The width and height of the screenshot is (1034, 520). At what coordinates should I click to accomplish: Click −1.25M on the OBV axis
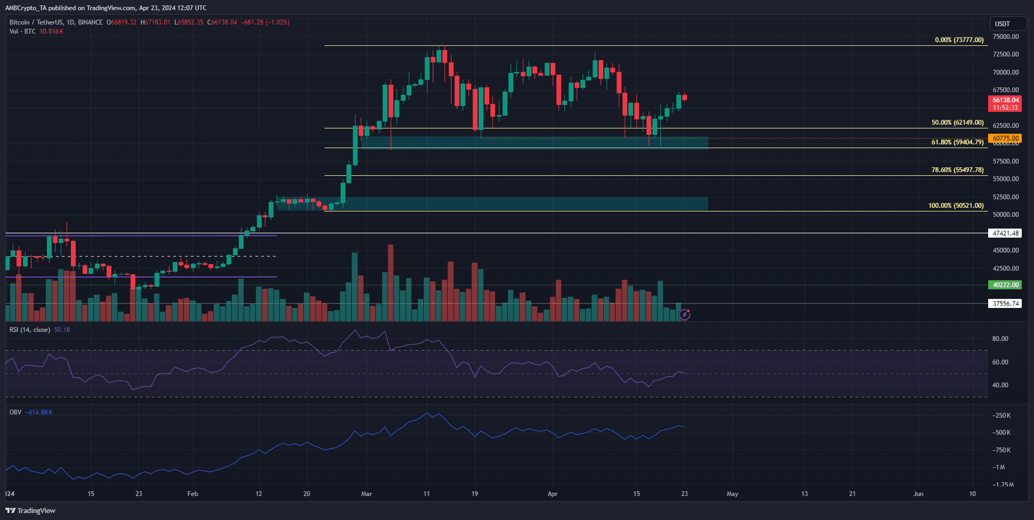point(1003,484)
